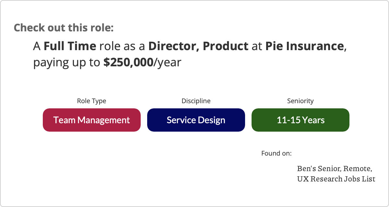Click the $250,000 salary figure

[128, 62]
